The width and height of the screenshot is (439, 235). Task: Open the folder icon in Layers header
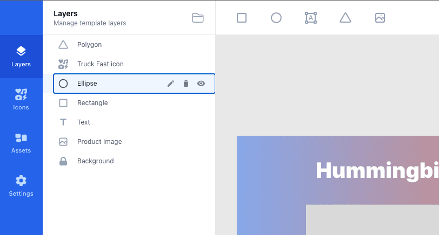pos(198,18)
